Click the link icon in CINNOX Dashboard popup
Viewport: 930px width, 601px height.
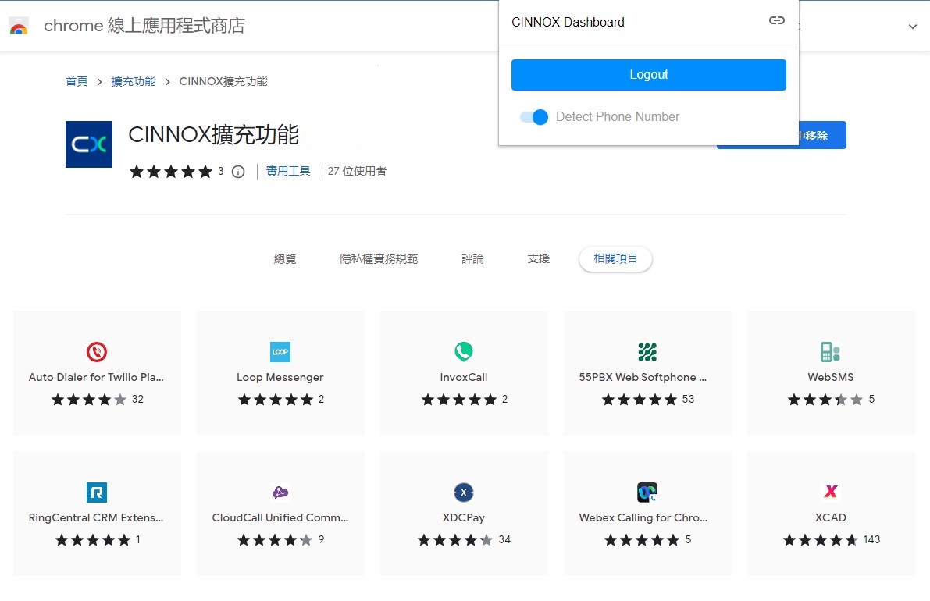pyautogui.click(x=776, y=21)
